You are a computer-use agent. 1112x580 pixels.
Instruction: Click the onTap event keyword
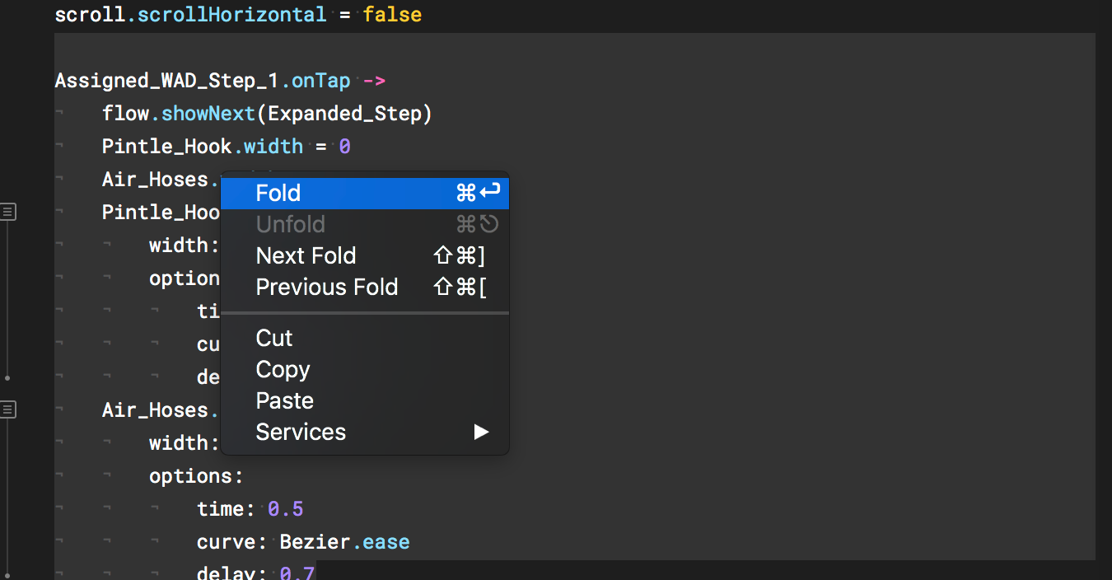pos(321,81)
